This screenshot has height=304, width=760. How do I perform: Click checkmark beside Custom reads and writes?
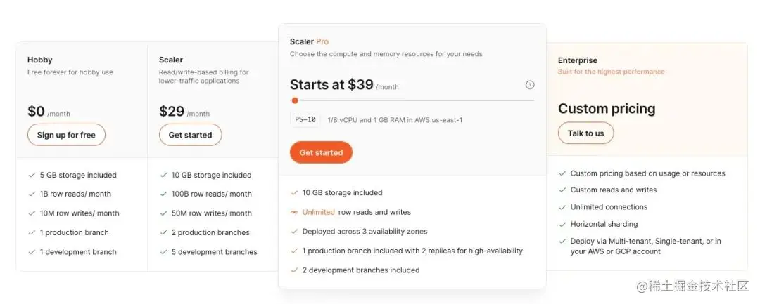(x=562, y=190)
